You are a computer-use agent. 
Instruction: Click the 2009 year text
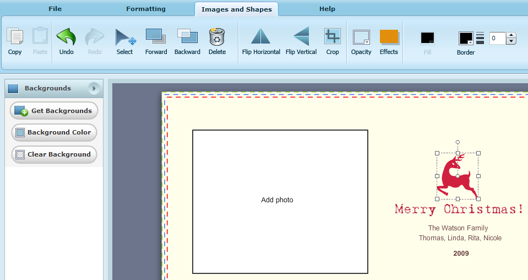tap(461, 254)
